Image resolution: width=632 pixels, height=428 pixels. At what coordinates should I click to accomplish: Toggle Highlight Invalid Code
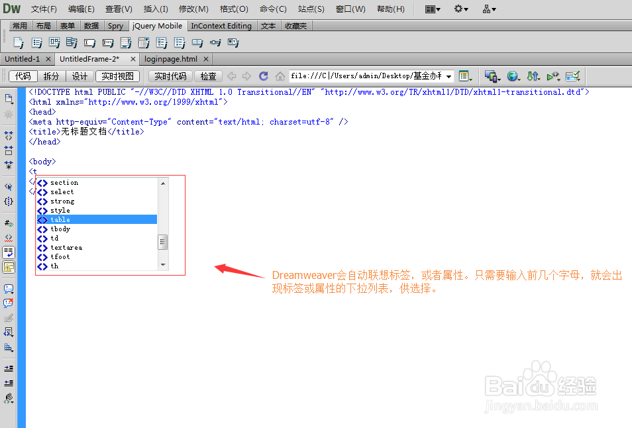pos(9,238)
